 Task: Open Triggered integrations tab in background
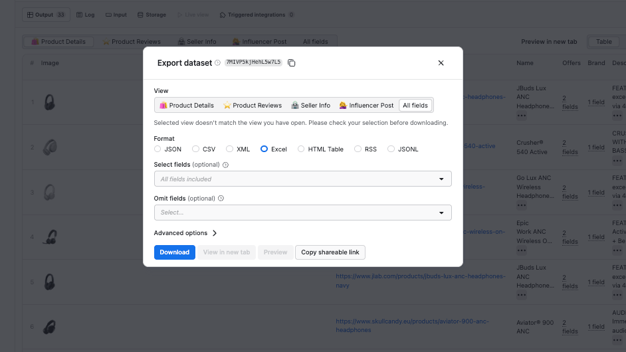tap(257, 15)
